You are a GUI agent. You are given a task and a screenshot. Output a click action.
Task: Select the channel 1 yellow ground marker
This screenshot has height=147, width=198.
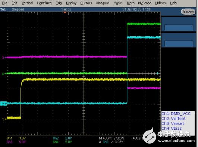click(4, 119)
